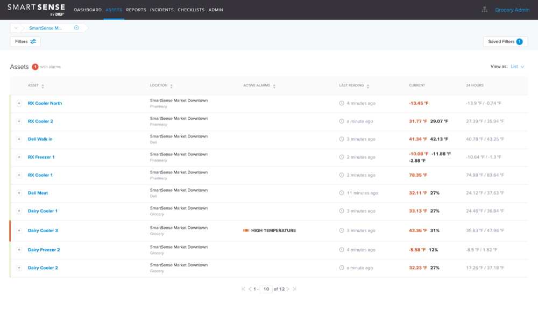
Task: Click the SmartSense by Digi logo
Action: (36, 10)
